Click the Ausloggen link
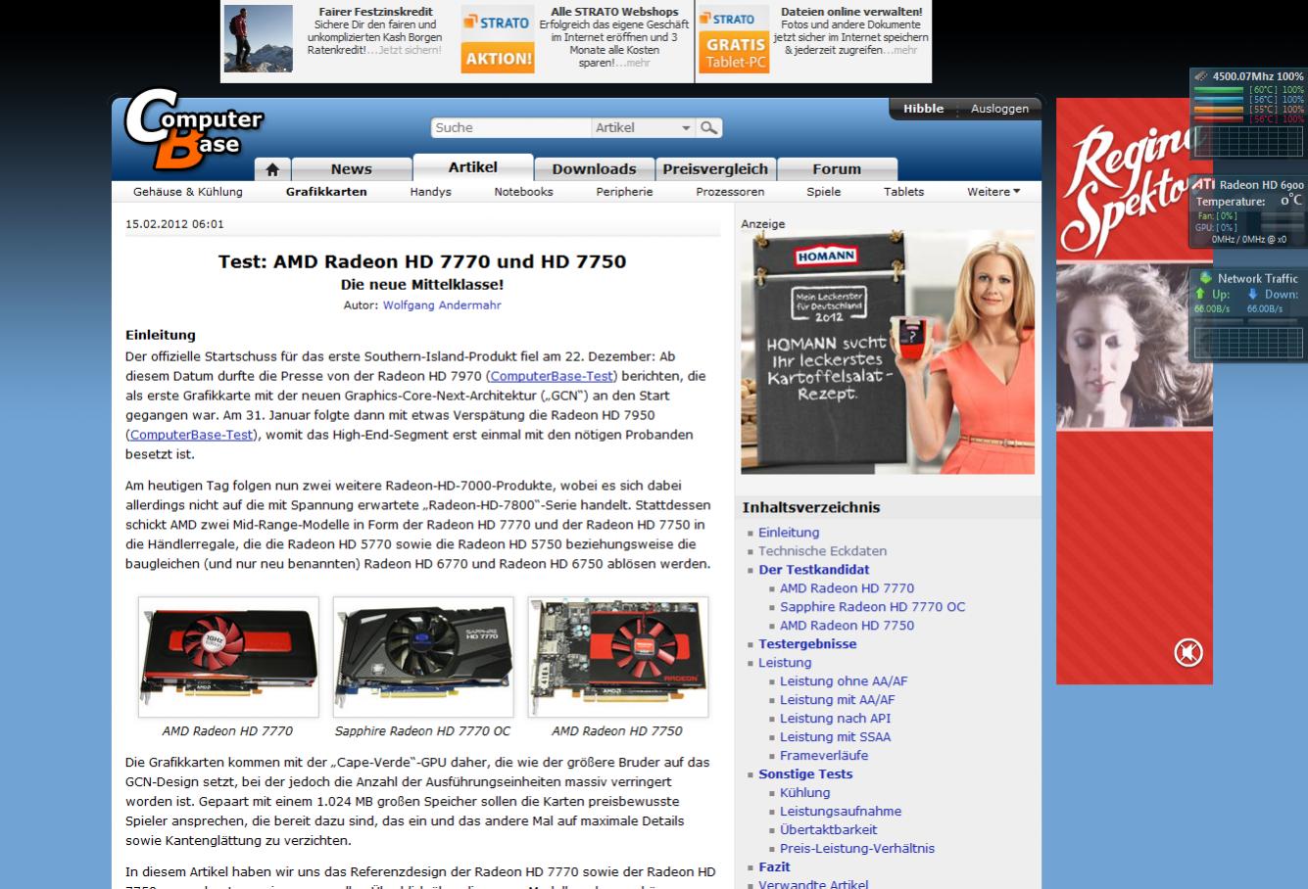This screenshot has width=1308, height=889. click(999, 109)
